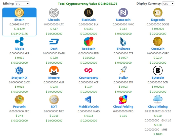Select the Stellar rocket icon
The image size is (176, 137).
[x=123, y=71]
